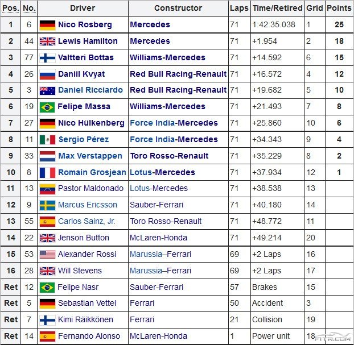The width and height of the screenshot is (354, 345).
Task: Click the Russian flag beside Daniil Kvyat
Action: point(47,74)
